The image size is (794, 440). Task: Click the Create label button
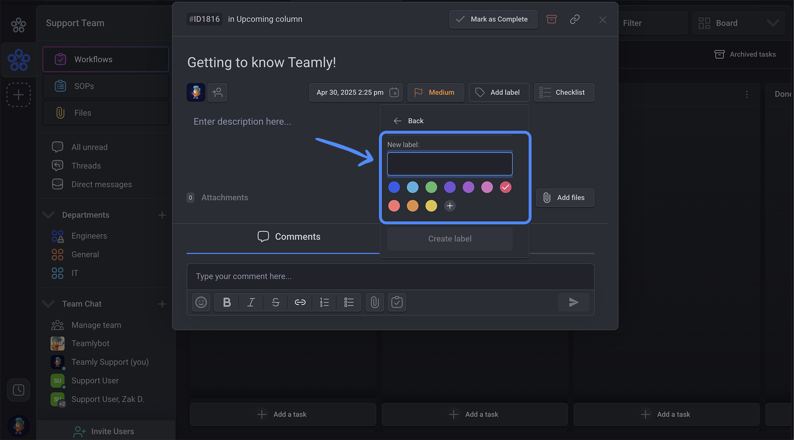[x=450, y=239]
